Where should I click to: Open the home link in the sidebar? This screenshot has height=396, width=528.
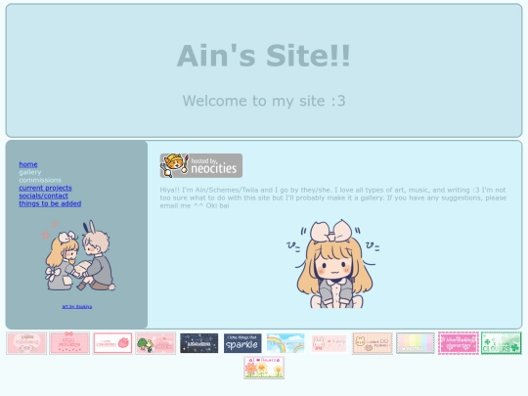click(x=28, y=164)
